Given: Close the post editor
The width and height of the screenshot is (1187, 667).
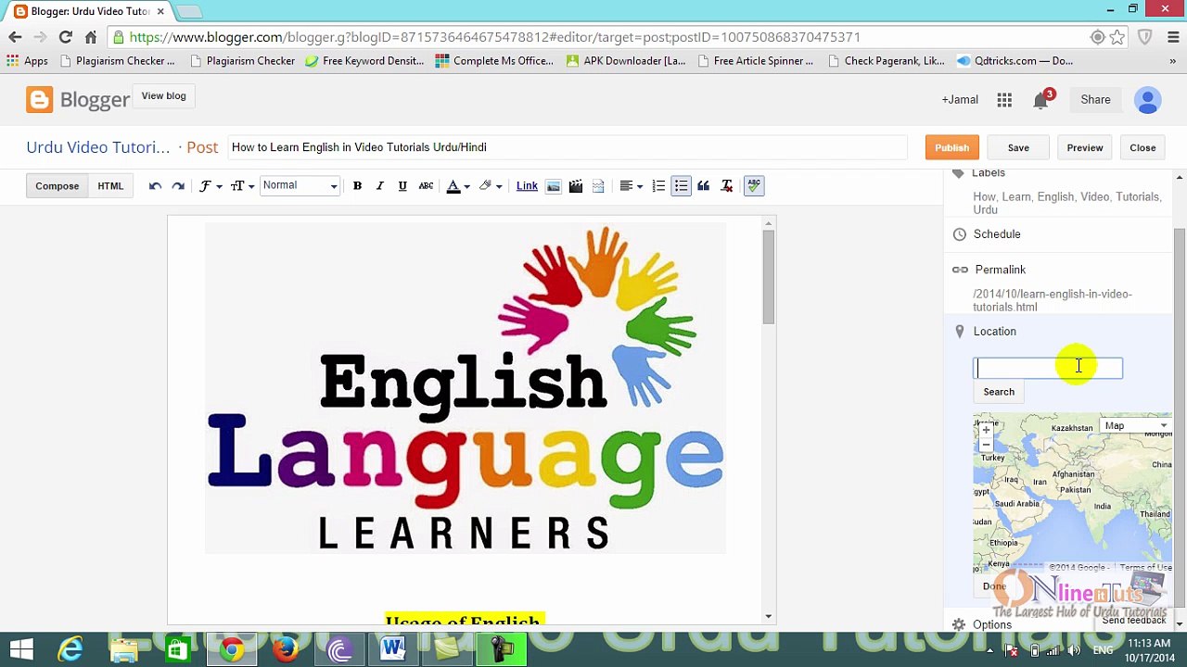Looking at the screenshot, I should click(1142, 148).
